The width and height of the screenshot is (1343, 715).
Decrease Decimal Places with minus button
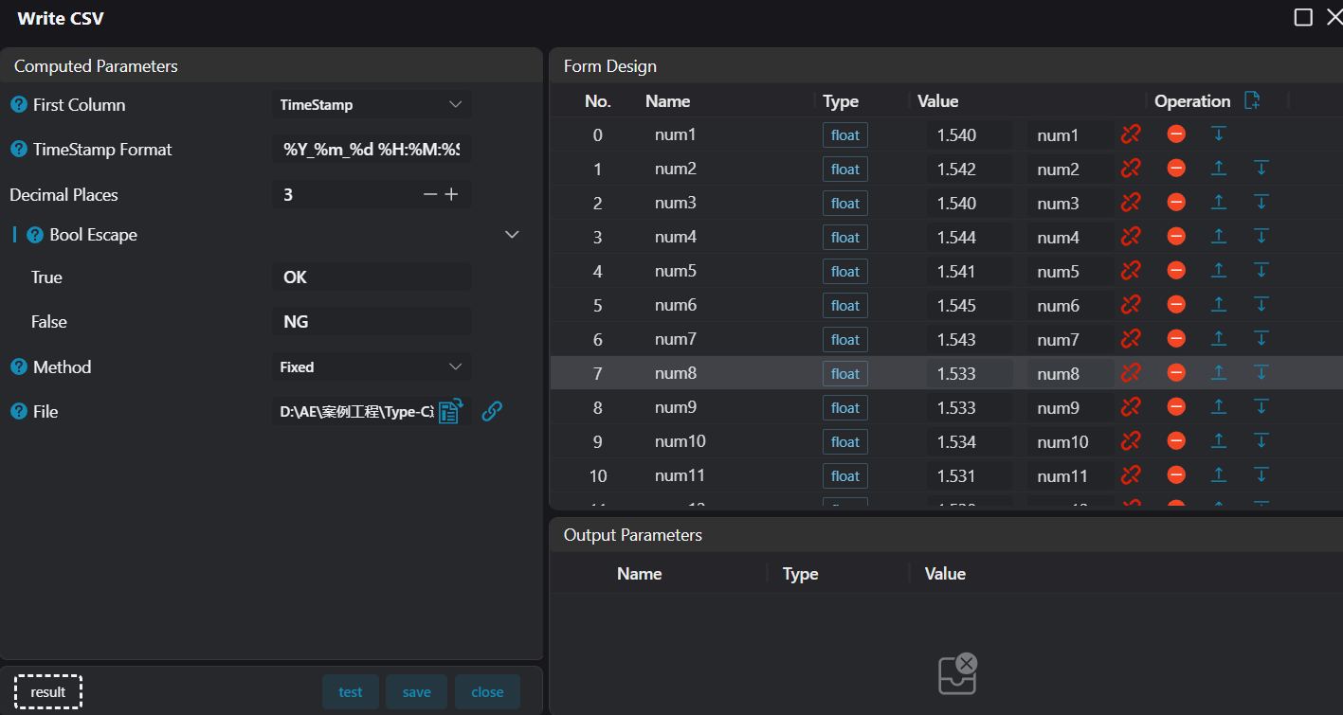429,194
